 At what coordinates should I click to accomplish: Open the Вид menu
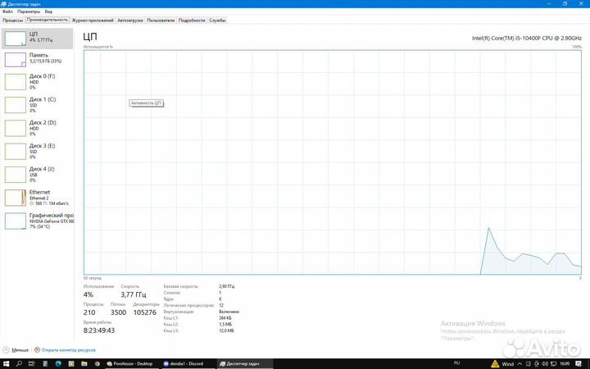[48, 11]
